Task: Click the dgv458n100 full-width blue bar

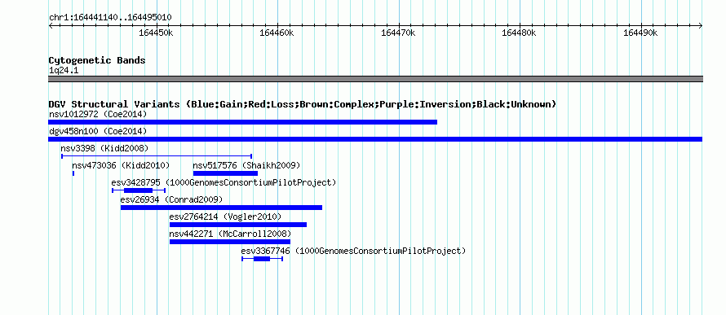Action: click(375, 139)
